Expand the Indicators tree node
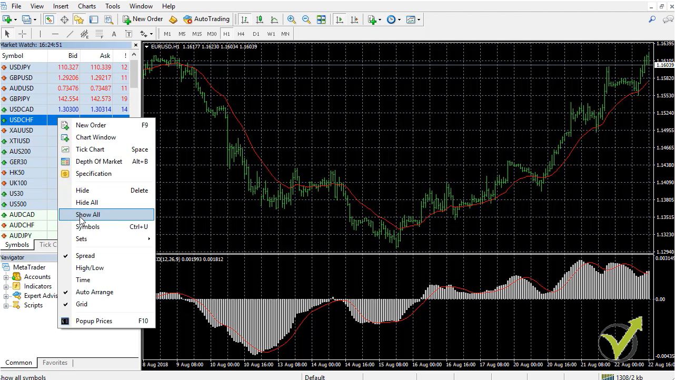The width and height of the screenshot is (675, 380). [x=6, y=286]
